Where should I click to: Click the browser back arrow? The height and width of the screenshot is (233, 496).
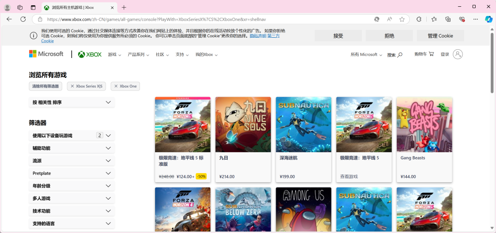[x=9, y=19]
